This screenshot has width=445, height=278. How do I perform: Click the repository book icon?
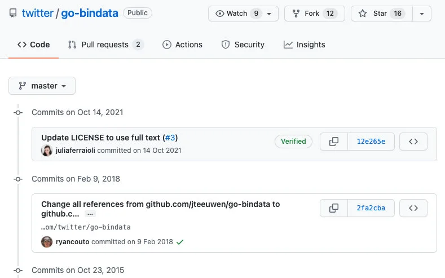click(13, 14)
